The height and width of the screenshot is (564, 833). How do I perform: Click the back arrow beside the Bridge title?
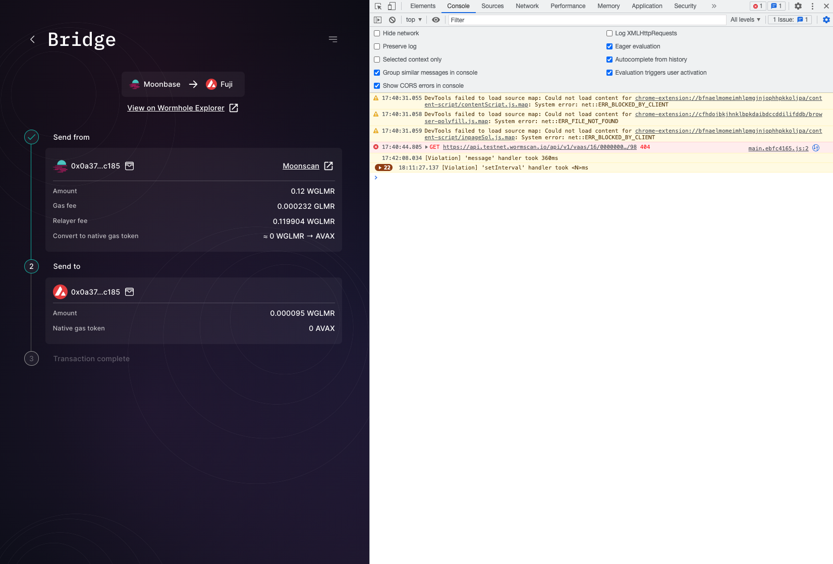[x=32, y=39]
